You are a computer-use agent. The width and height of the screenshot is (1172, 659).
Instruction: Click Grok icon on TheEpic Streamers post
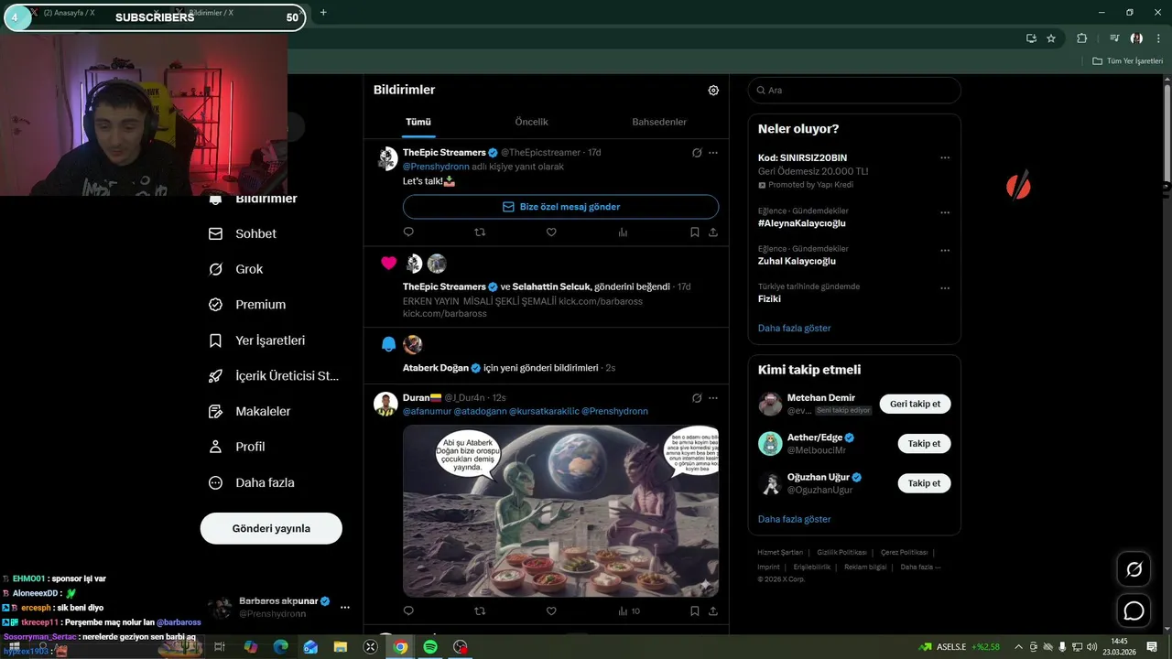click(697, 153)
